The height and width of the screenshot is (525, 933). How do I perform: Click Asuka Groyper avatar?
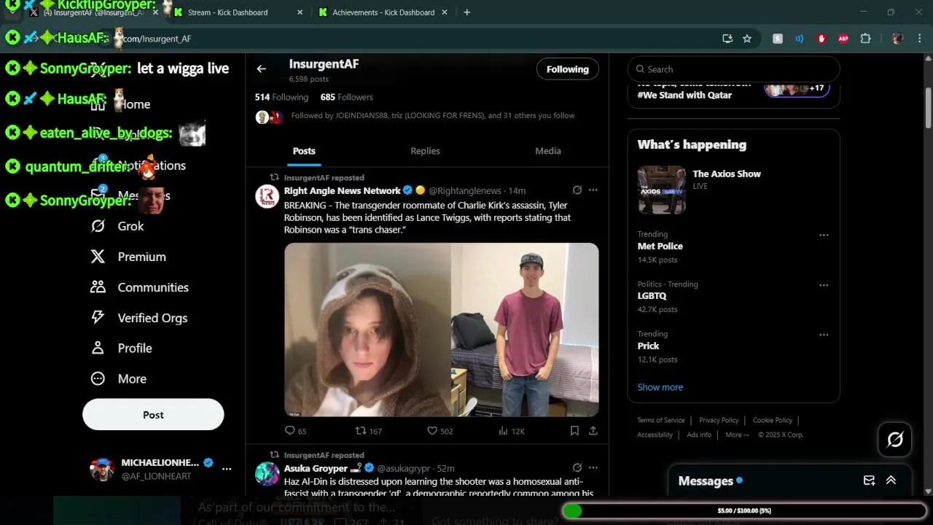point(268,474)
